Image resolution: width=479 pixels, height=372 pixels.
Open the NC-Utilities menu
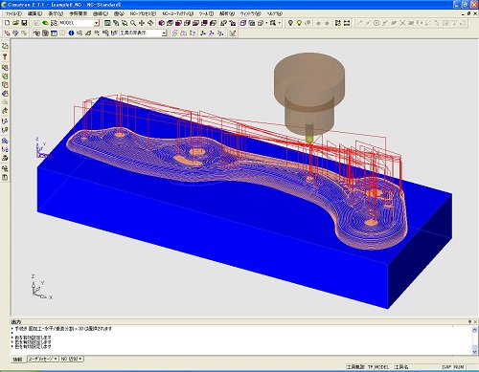(178, 13)
